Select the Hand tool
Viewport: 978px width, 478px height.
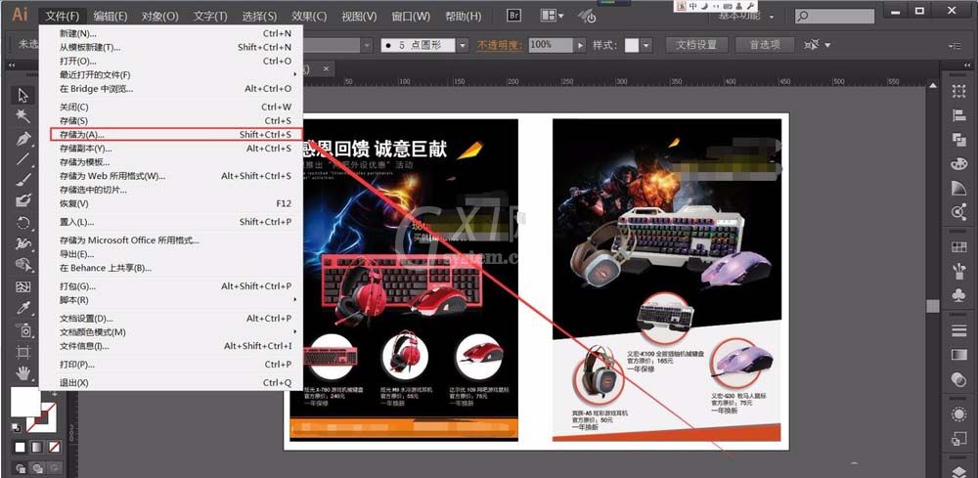pos(23,373)
